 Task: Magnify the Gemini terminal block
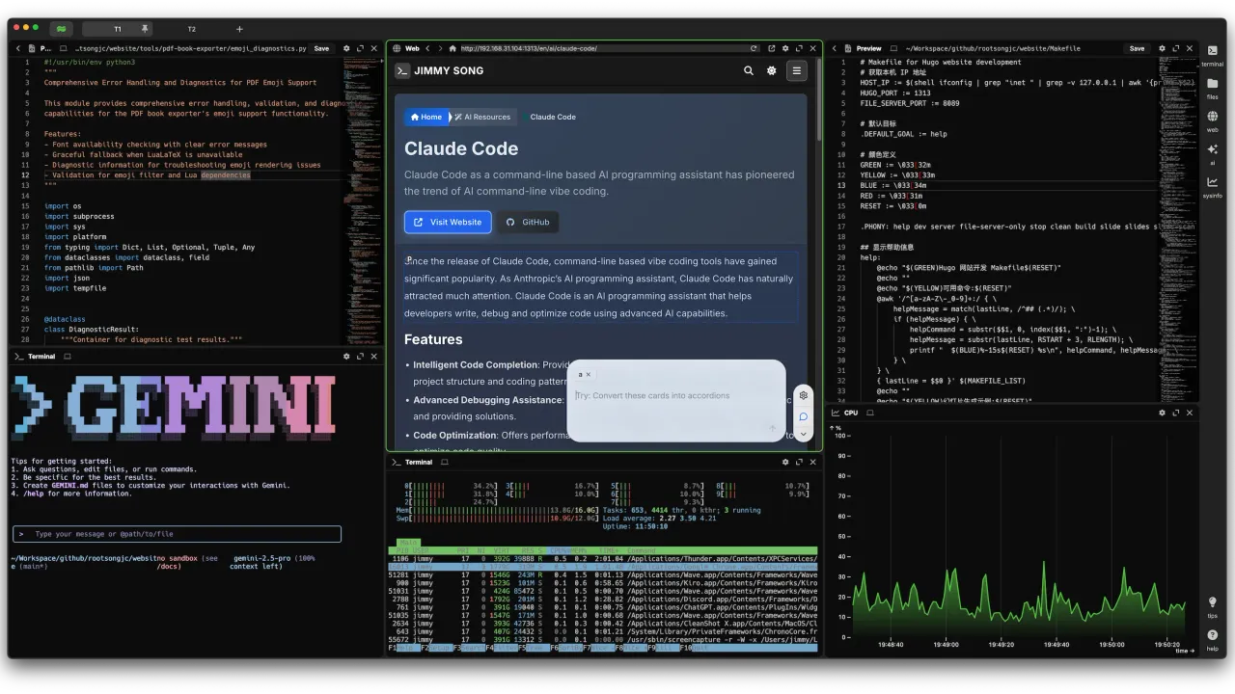click(360, 357)
